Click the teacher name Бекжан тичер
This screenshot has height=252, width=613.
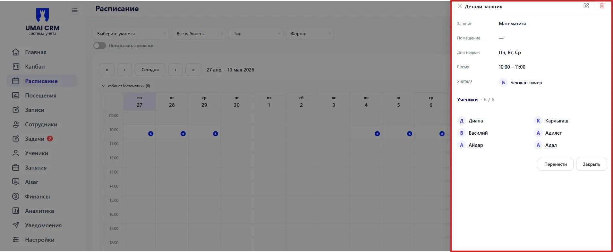526,83
